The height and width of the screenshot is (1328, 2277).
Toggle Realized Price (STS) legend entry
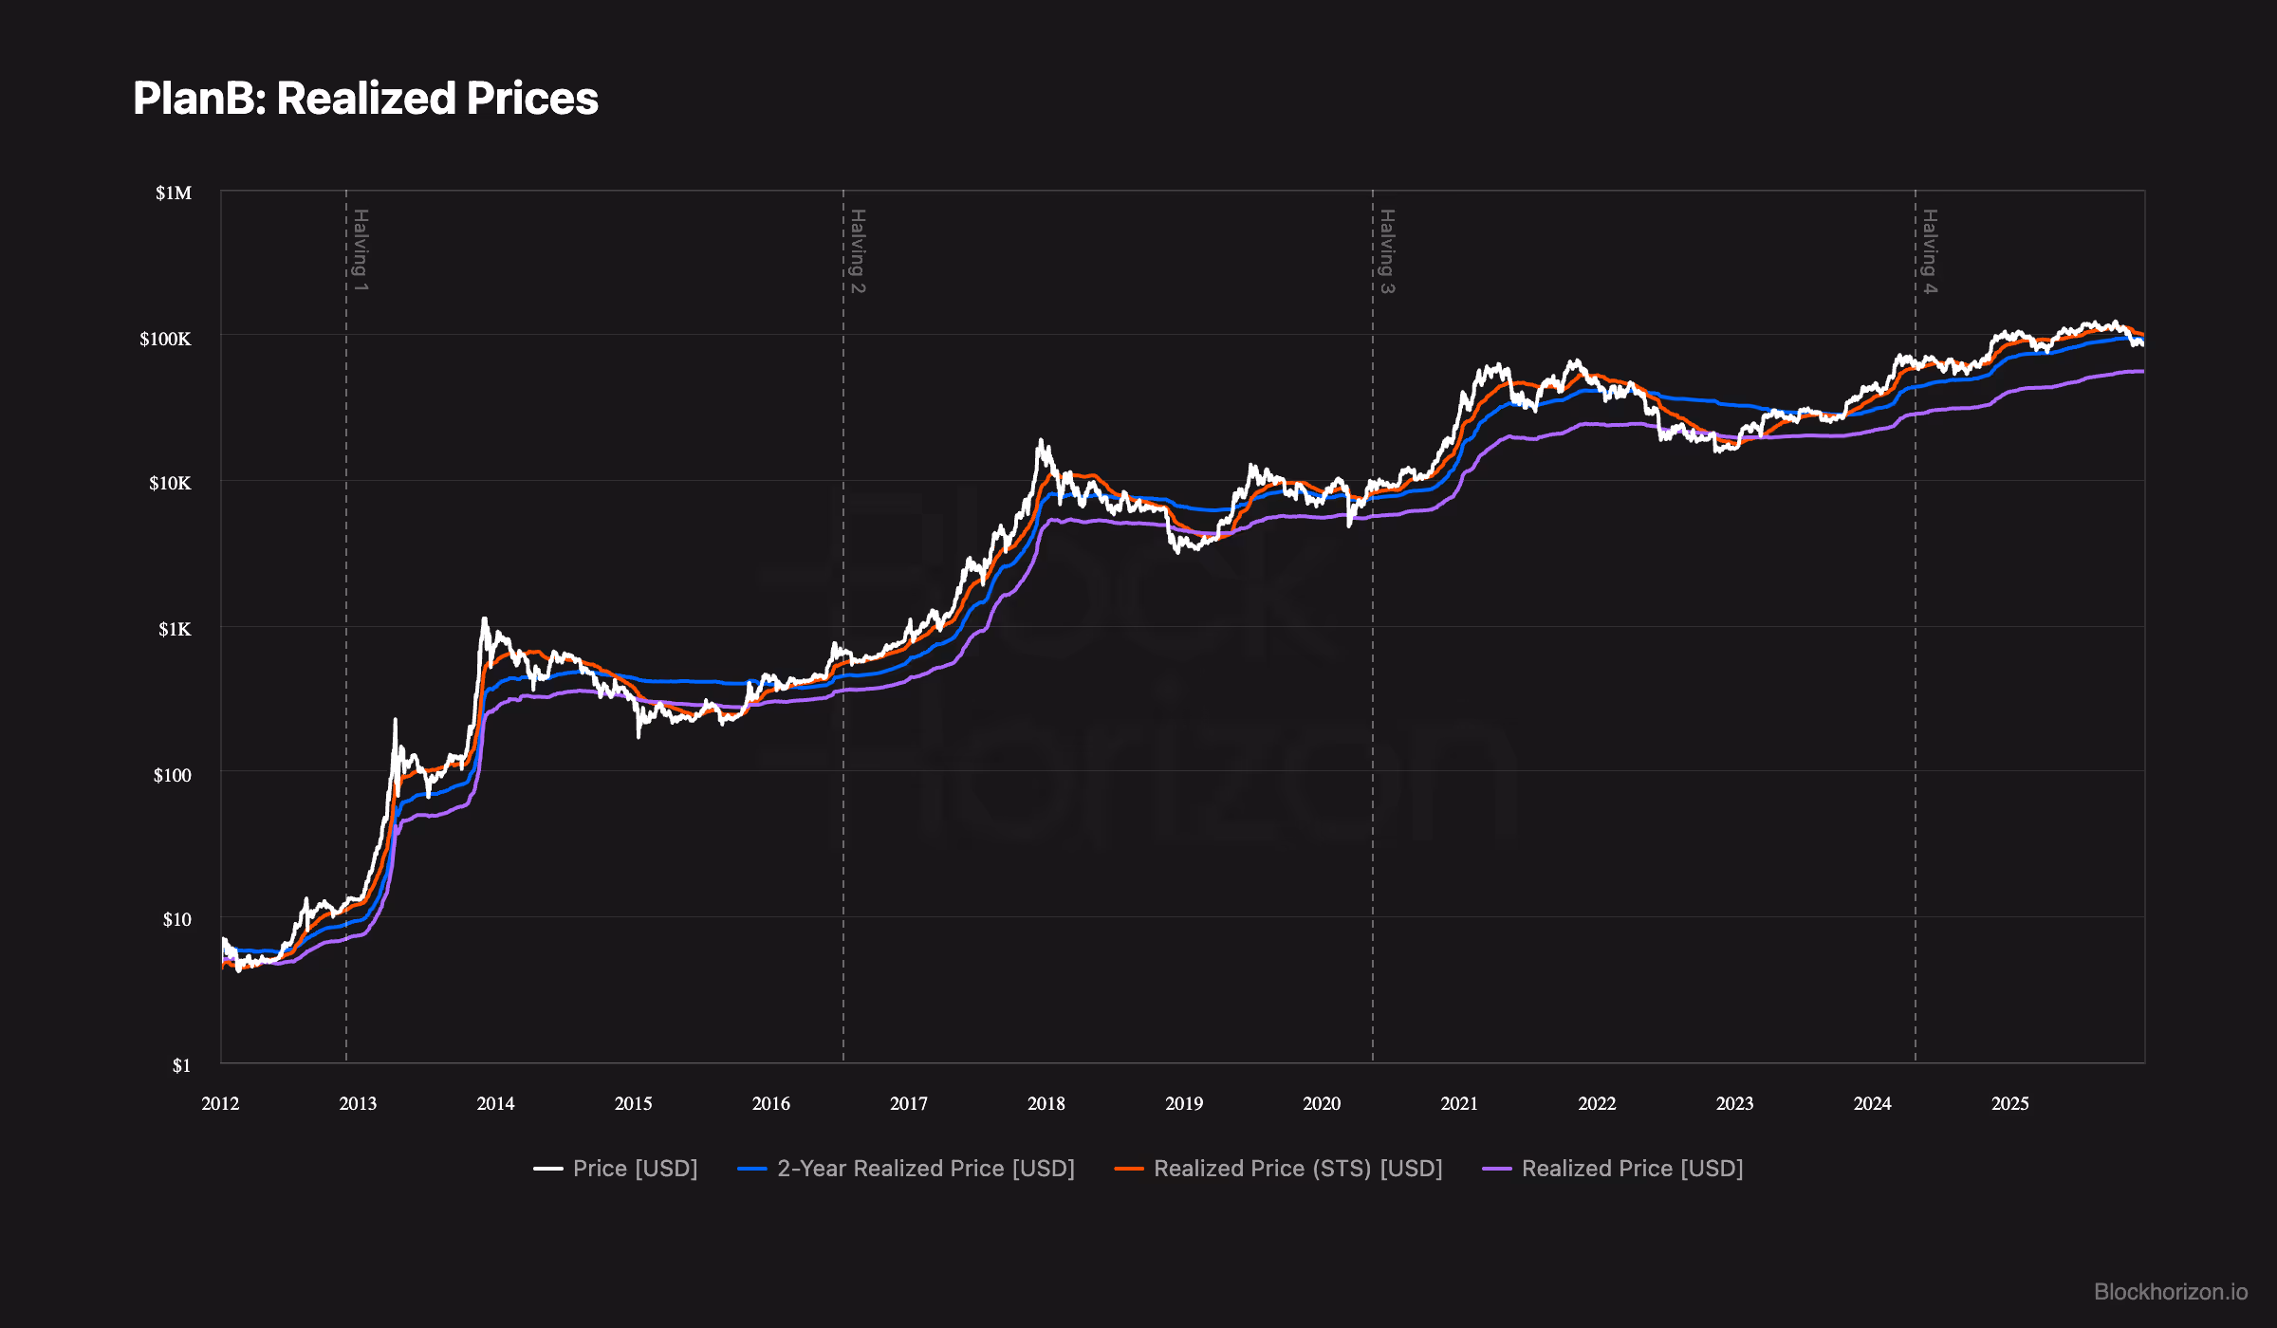[x=1297, y=1169]
